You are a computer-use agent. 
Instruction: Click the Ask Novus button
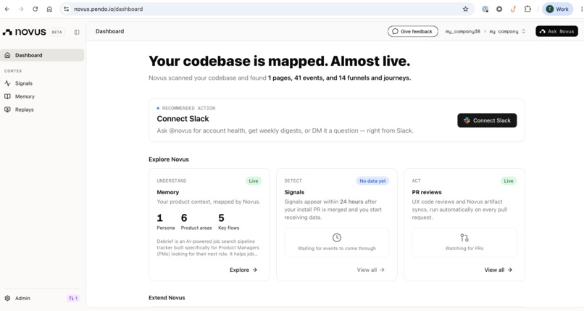click(x=556, y=31)
